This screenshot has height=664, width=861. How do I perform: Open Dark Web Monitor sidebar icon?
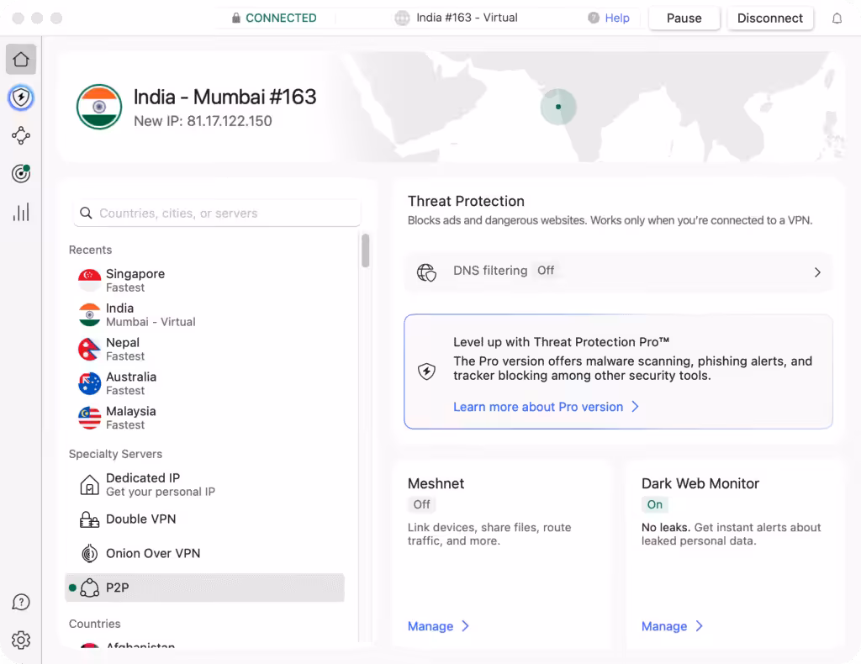pos(21,173)
